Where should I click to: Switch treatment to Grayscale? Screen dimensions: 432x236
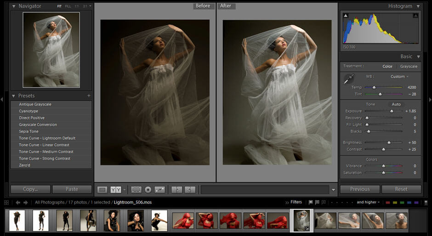click(x=409, y=66)
